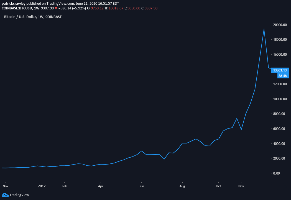Select the Oct marker on time axis
Screen dimensions: 291x200
(218, 186)
